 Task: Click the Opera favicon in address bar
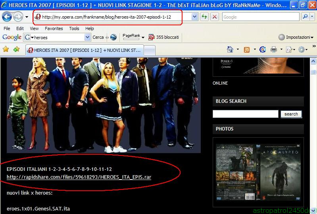coord(38,17)
